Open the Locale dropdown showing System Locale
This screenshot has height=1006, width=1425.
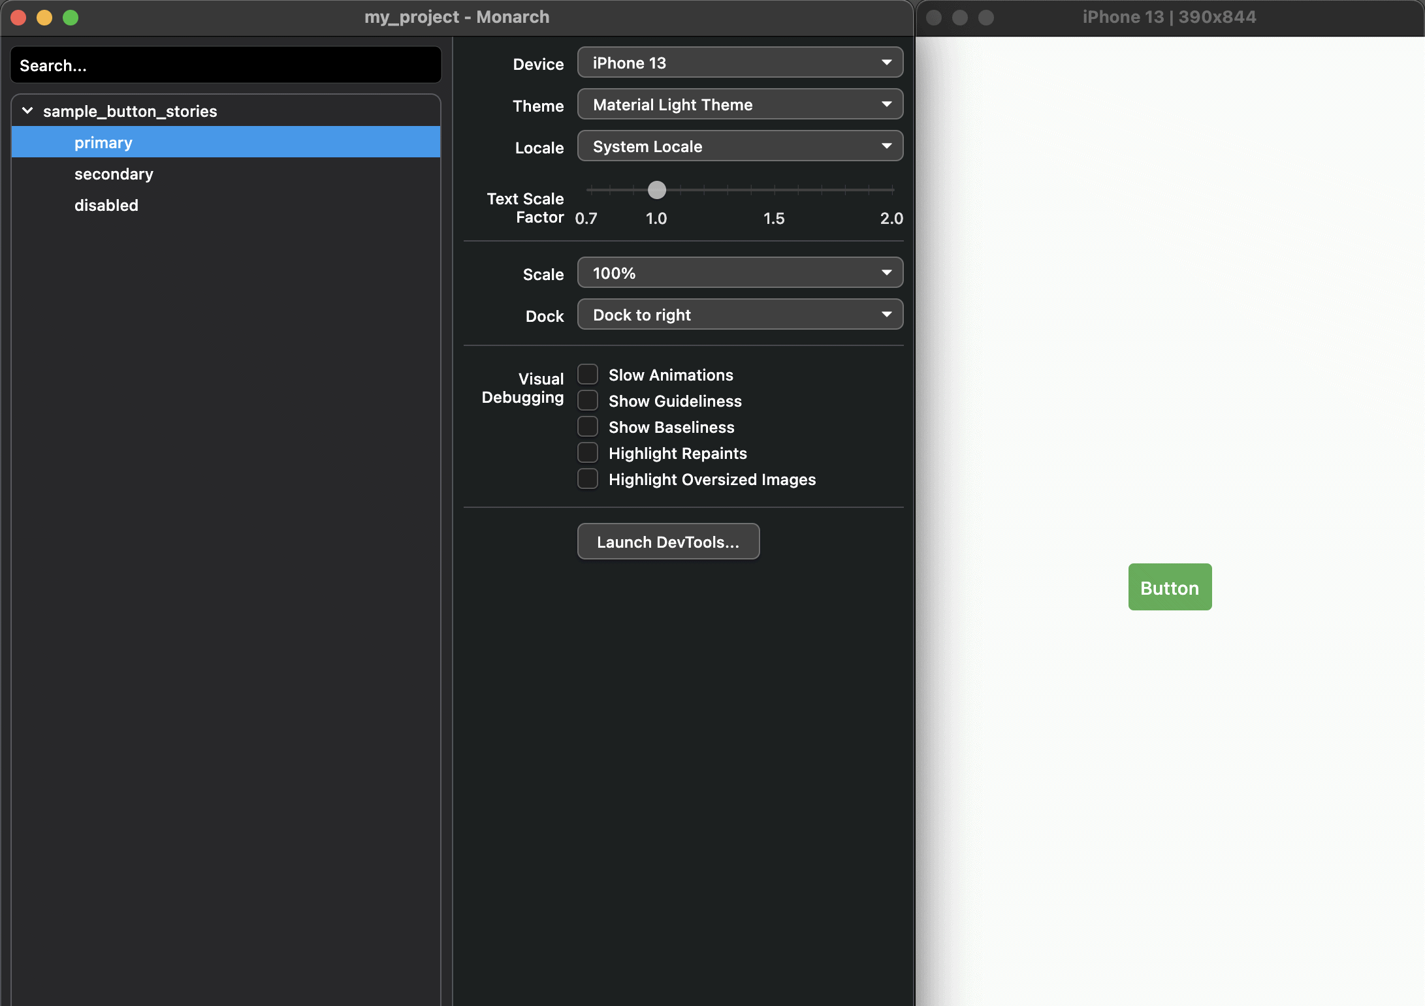tap(740, 146)
